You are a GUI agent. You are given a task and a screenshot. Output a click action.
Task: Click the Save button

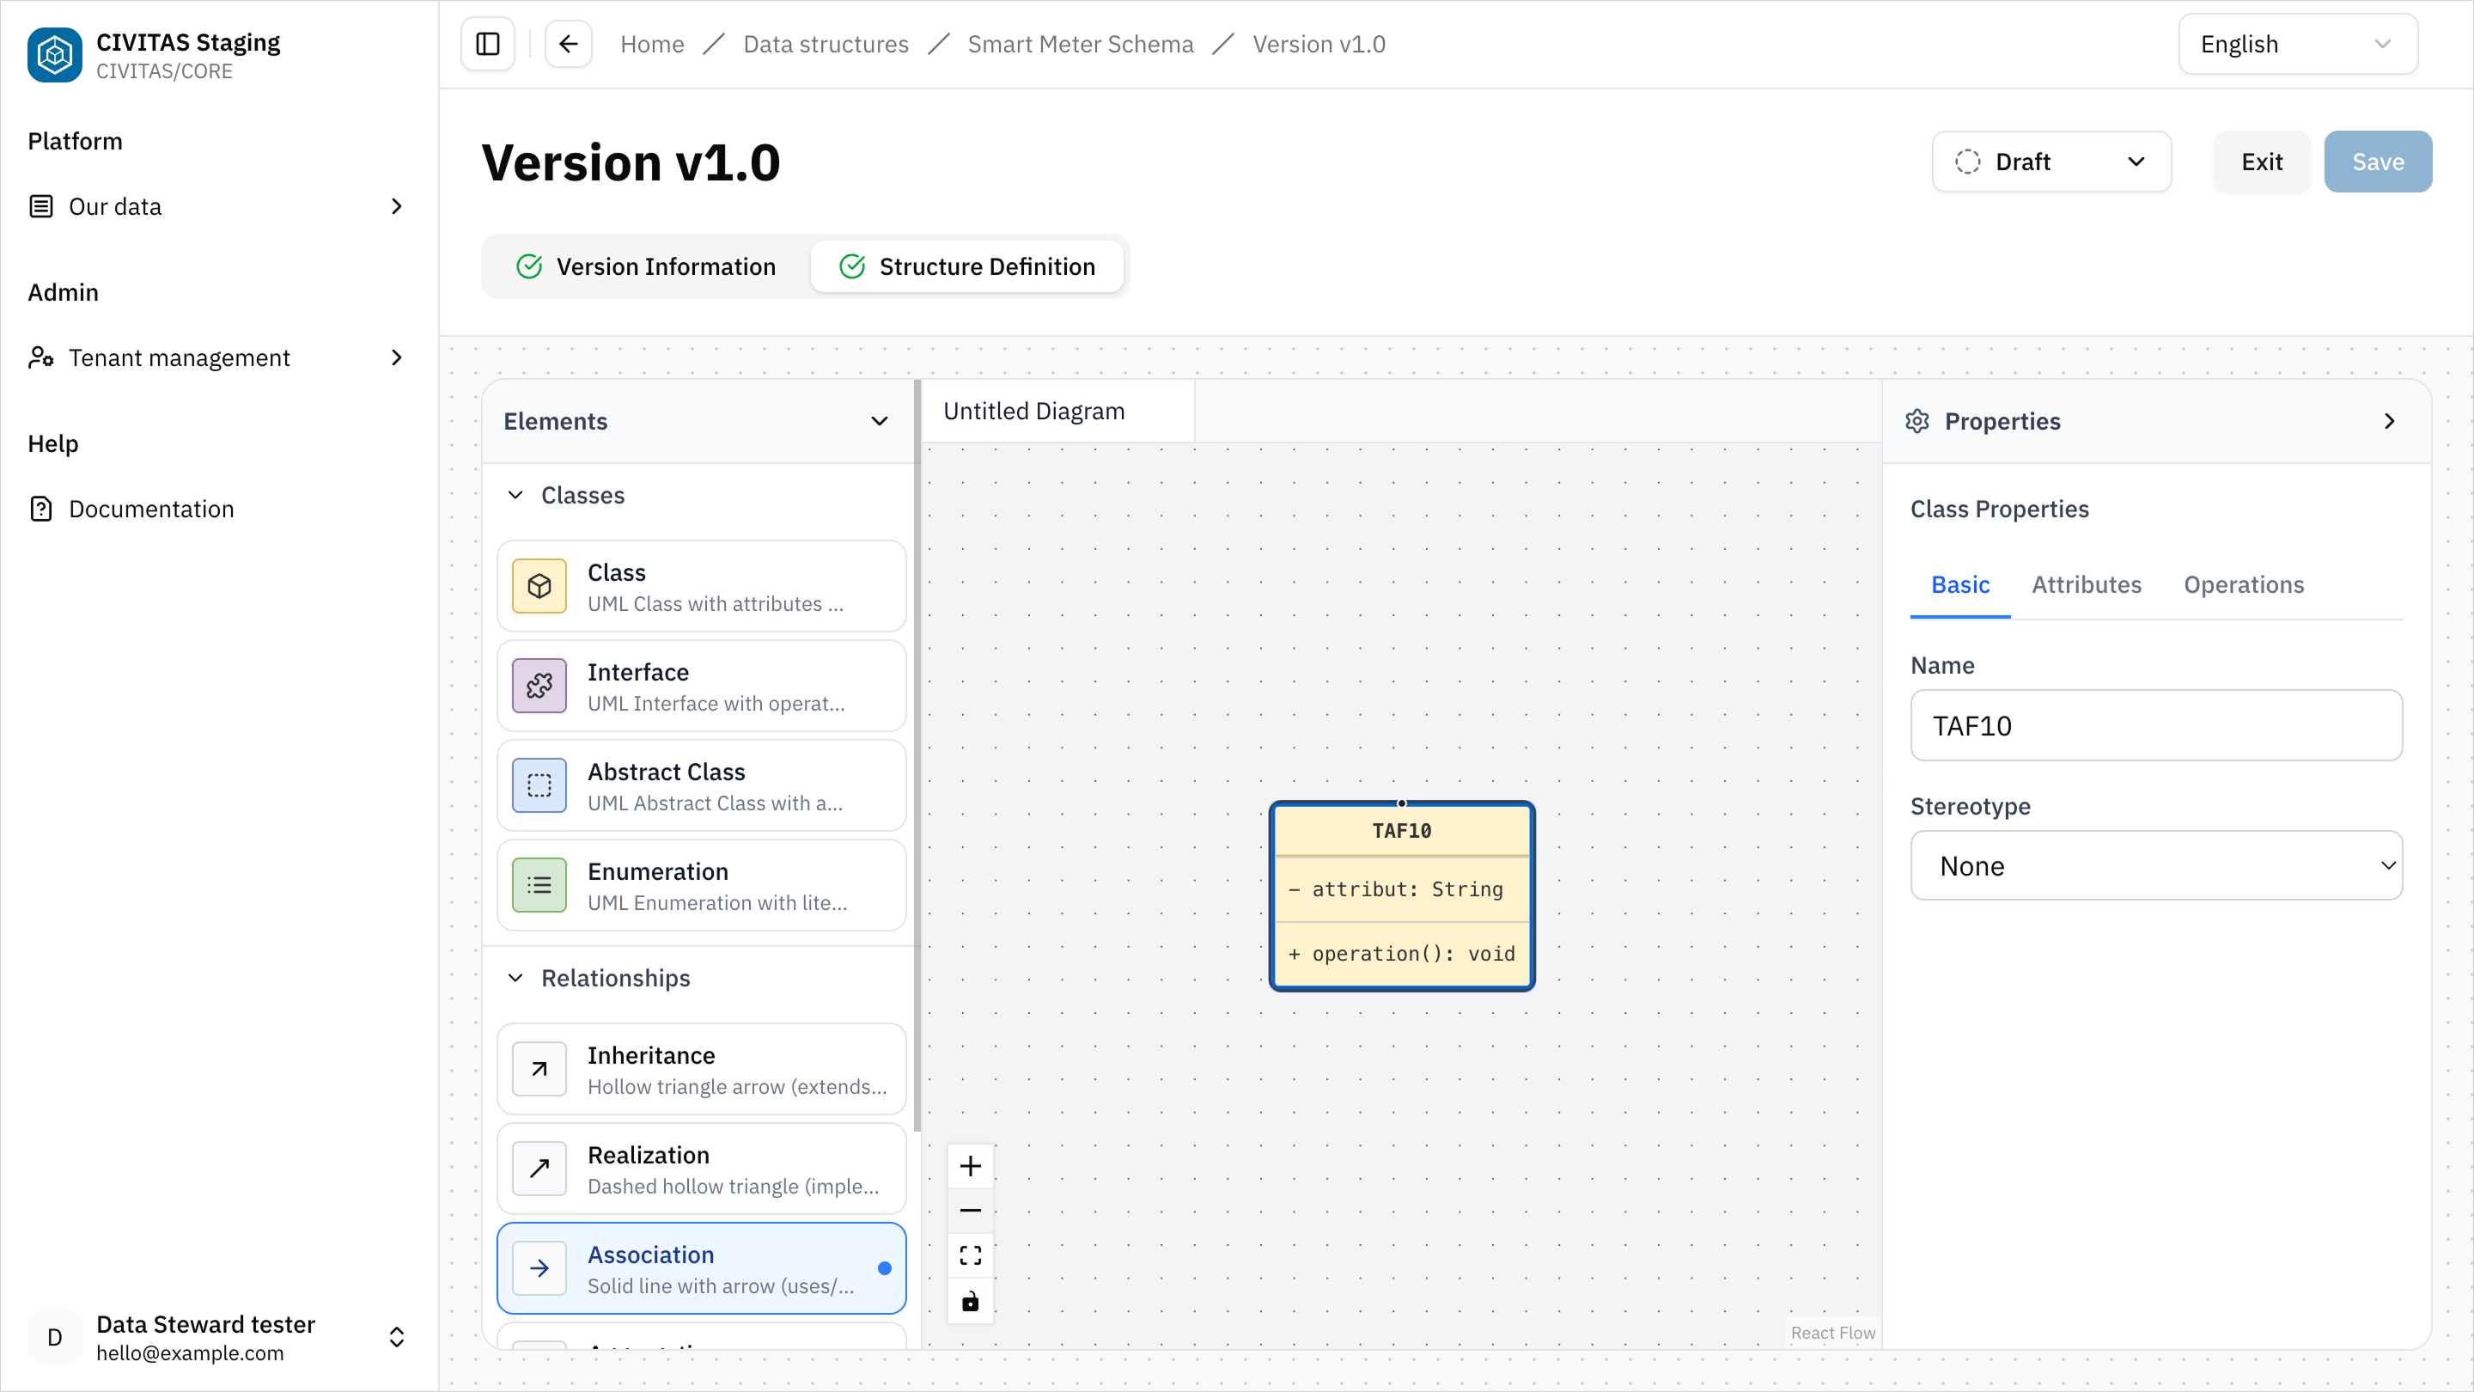(2378, 162)
